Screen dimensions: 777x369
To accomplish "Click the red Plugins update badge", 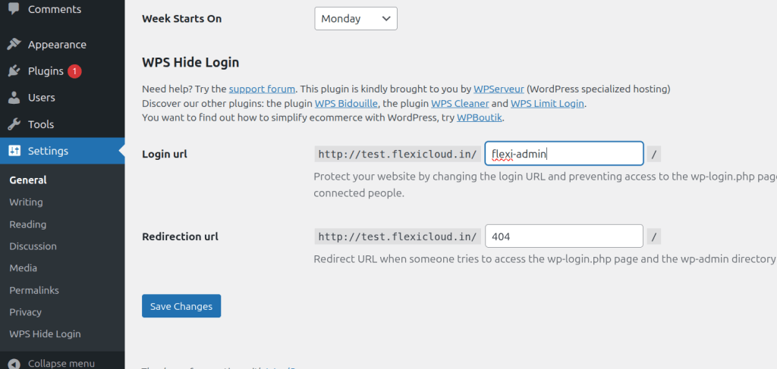I will pos(74,71).
